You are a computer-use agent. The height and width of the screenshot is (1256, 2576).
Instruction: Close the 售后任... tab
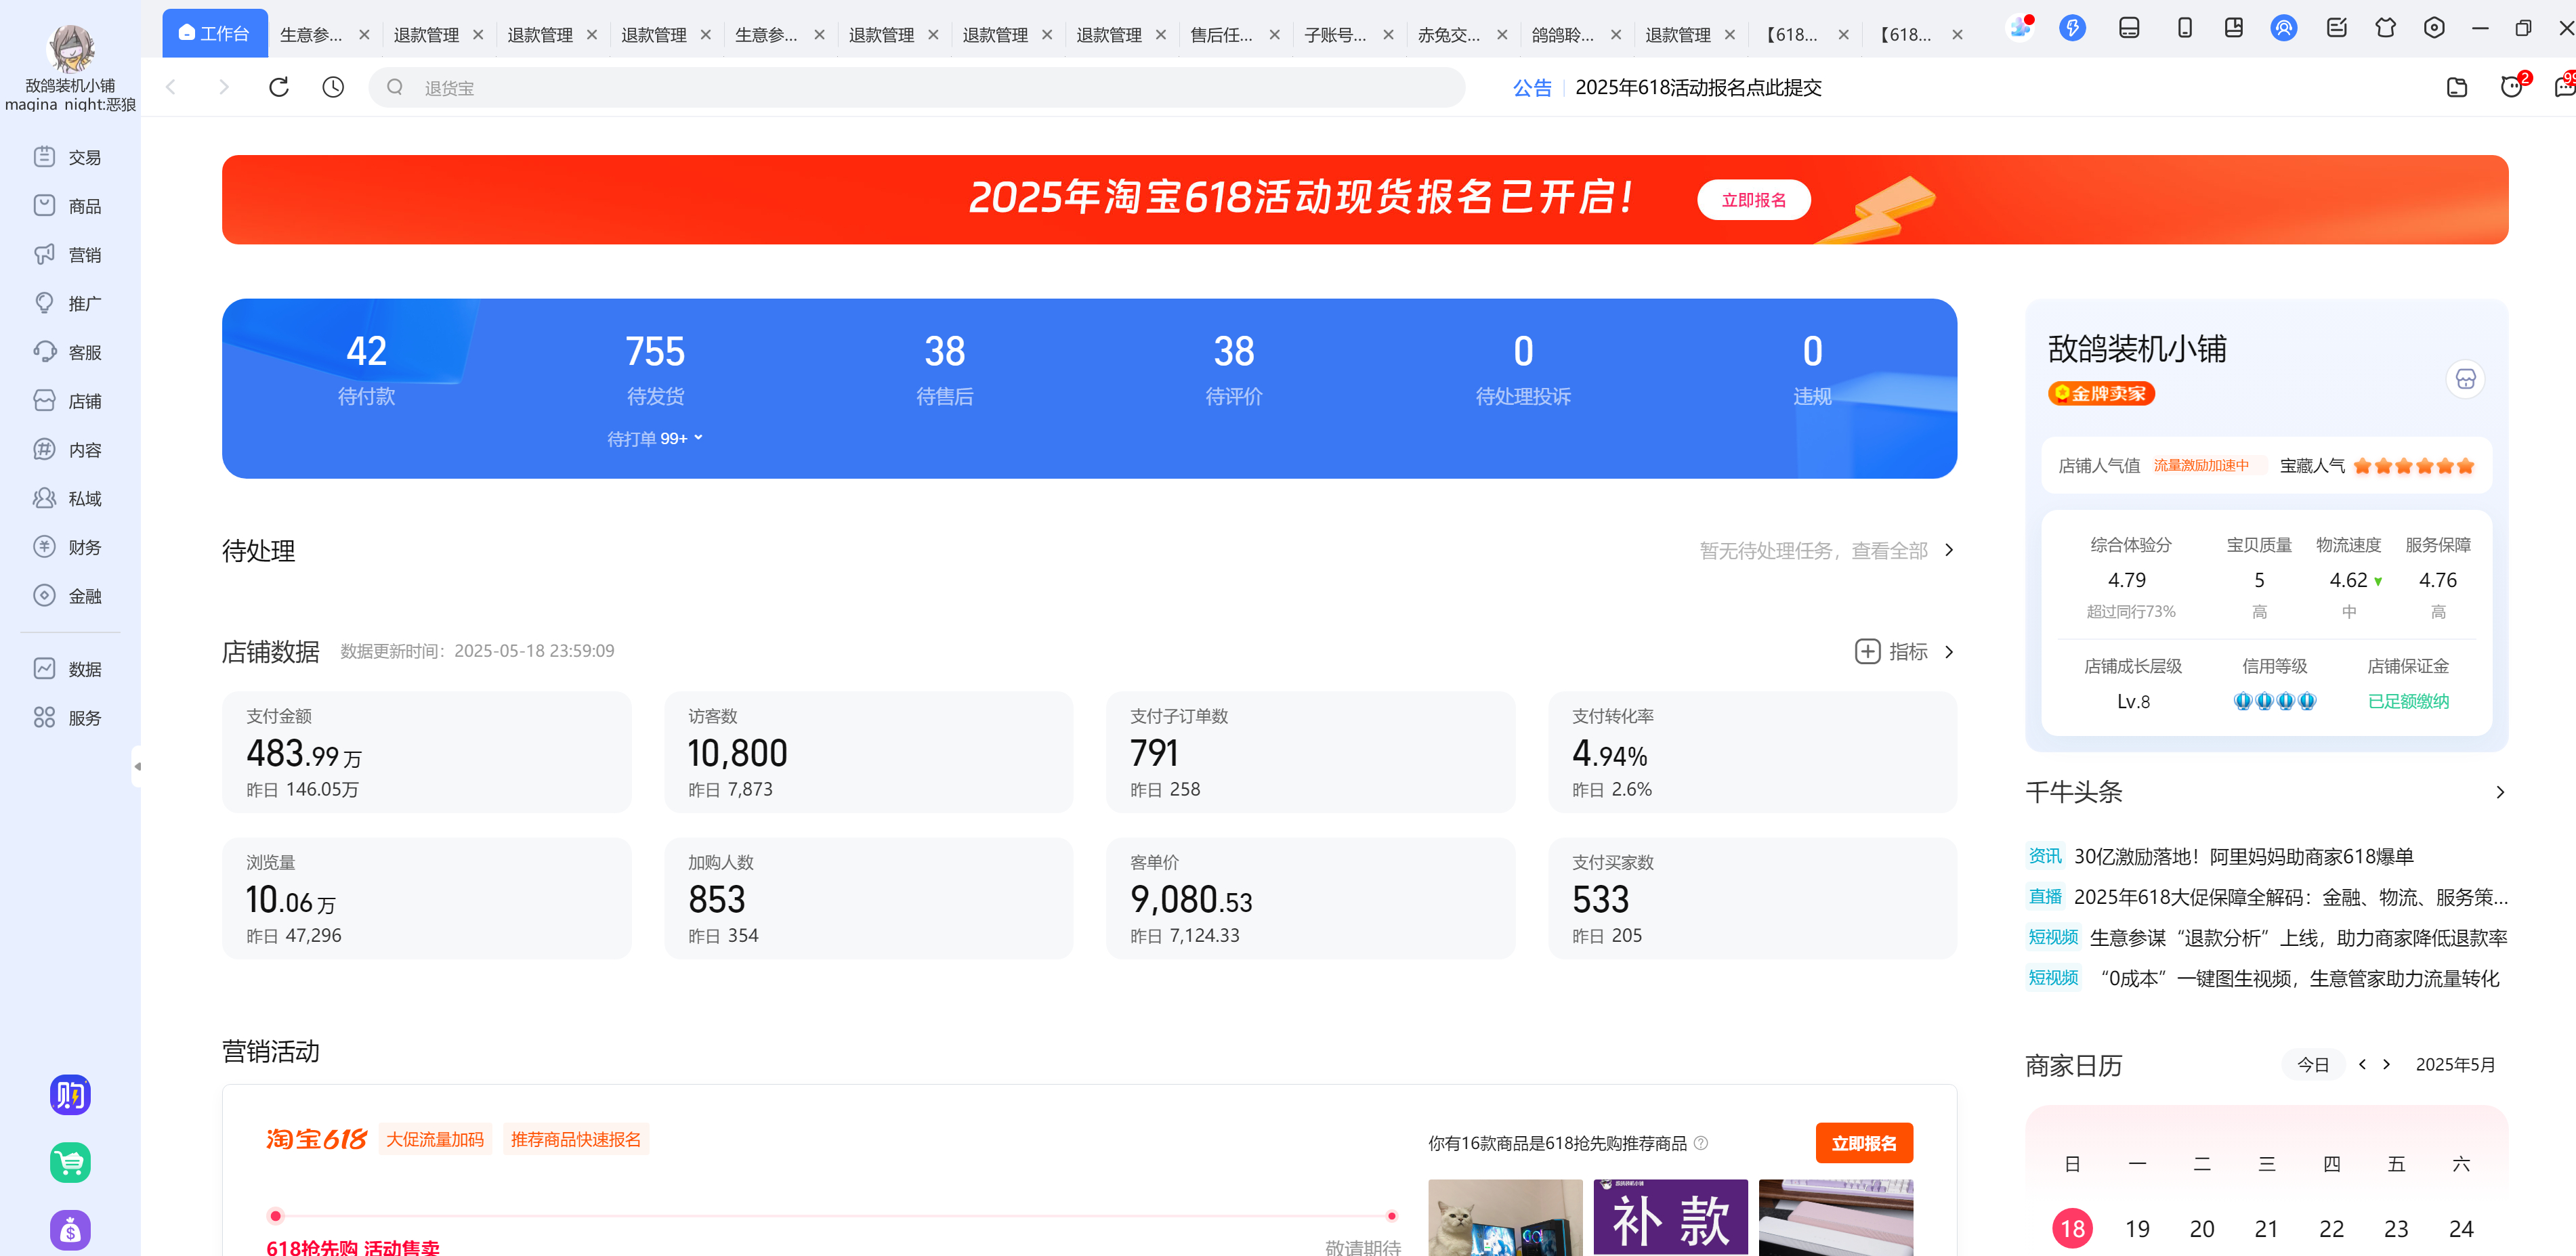pyautogui.click(x=1275, y=35)
